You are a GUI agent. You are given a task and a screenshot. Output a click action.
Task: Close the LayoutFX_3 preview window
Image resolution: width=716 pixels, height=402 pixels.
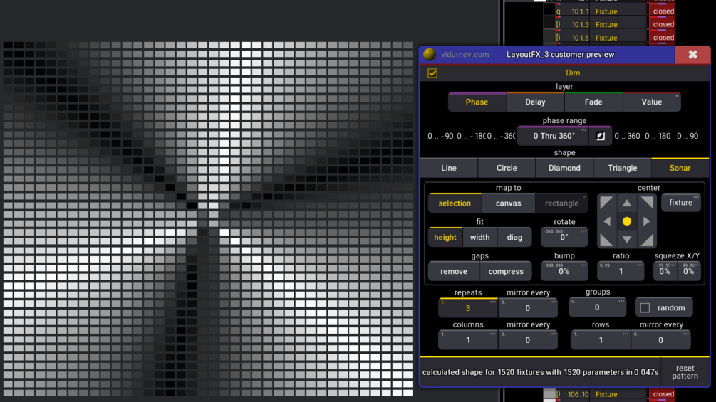[x=692, y=55]
